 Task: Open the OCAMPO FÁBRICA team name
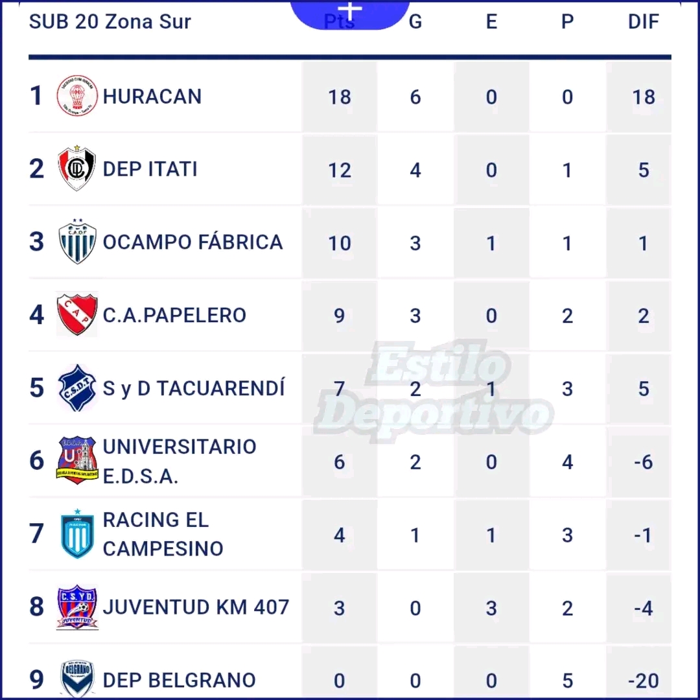(192, 242)
